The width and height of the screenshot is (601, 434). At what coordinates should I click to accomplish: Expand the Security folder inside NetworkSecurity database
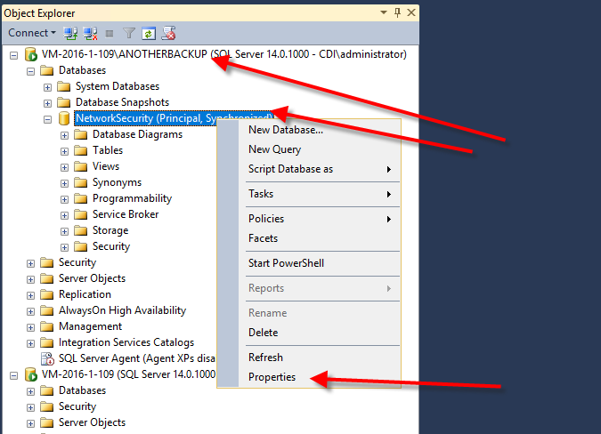coord(64,247)
